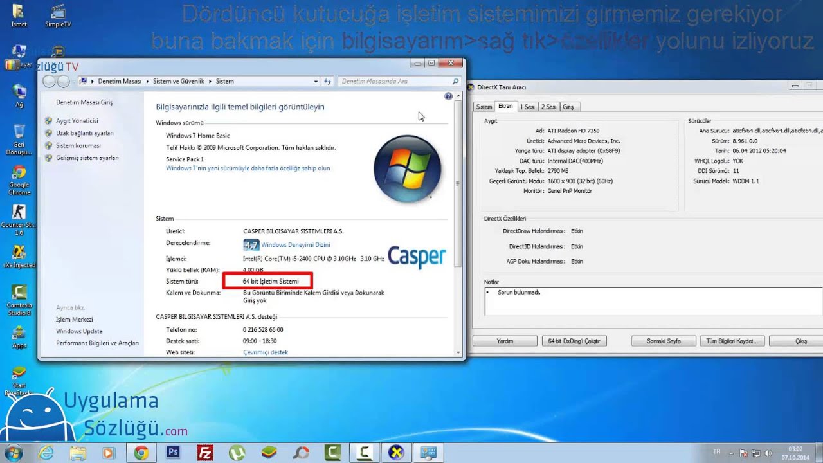The height and width of the screenshot is (463, 823).
Task: Open Windows Update link in sidebar
Action: point(79,331)
